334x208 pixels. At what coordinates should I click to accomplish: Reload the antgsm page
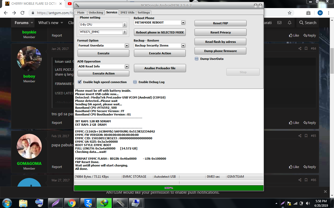23,13
